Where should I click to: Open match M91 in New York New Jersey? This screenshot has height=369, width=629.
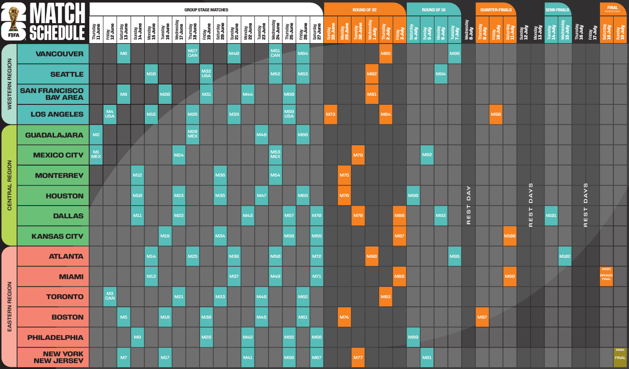click(427, 357)
